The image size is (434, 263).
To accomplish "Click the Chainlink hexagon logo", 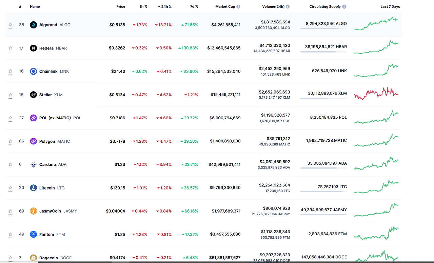I will coord(33,71).
